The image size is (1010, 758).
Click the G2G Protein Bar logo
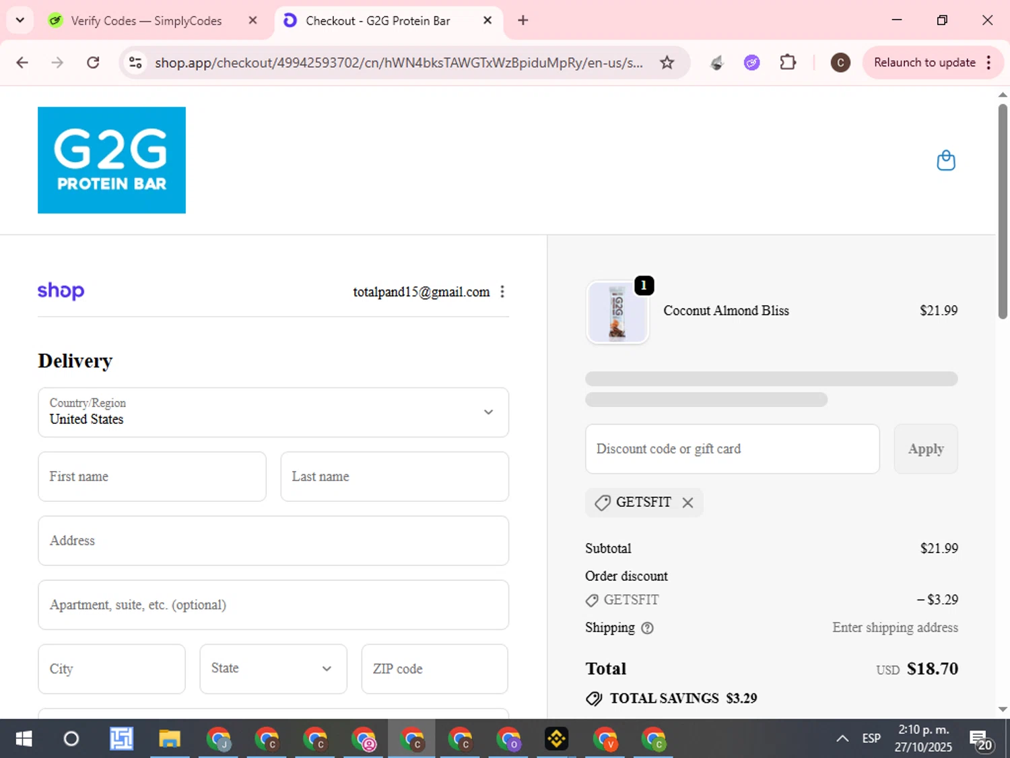pos(112,160)
